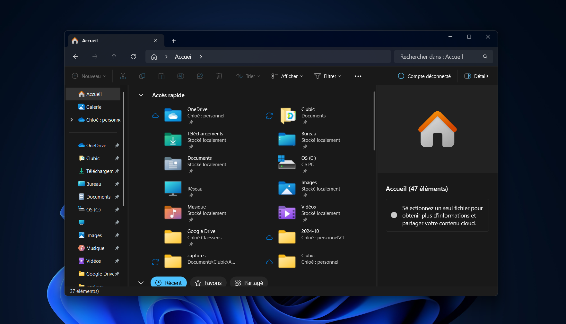
Task: Open the Voir plus (...) menu
Action: (x=358, y=76)
